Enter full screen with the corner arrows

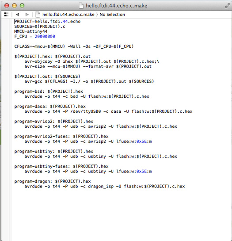coord(227,6)
